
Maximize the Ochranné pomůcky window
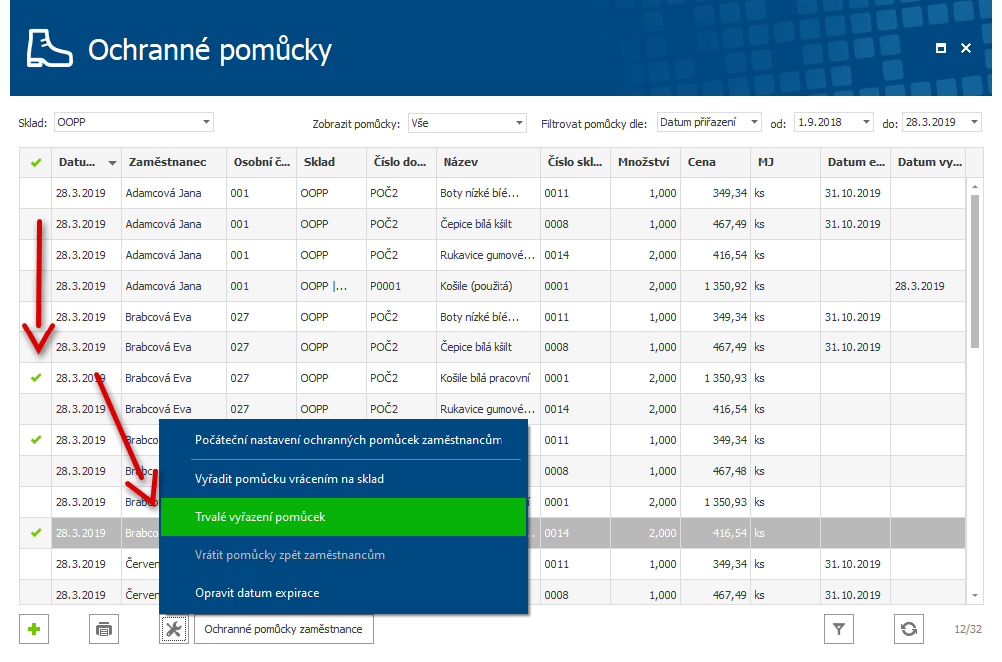coord(941,48)
